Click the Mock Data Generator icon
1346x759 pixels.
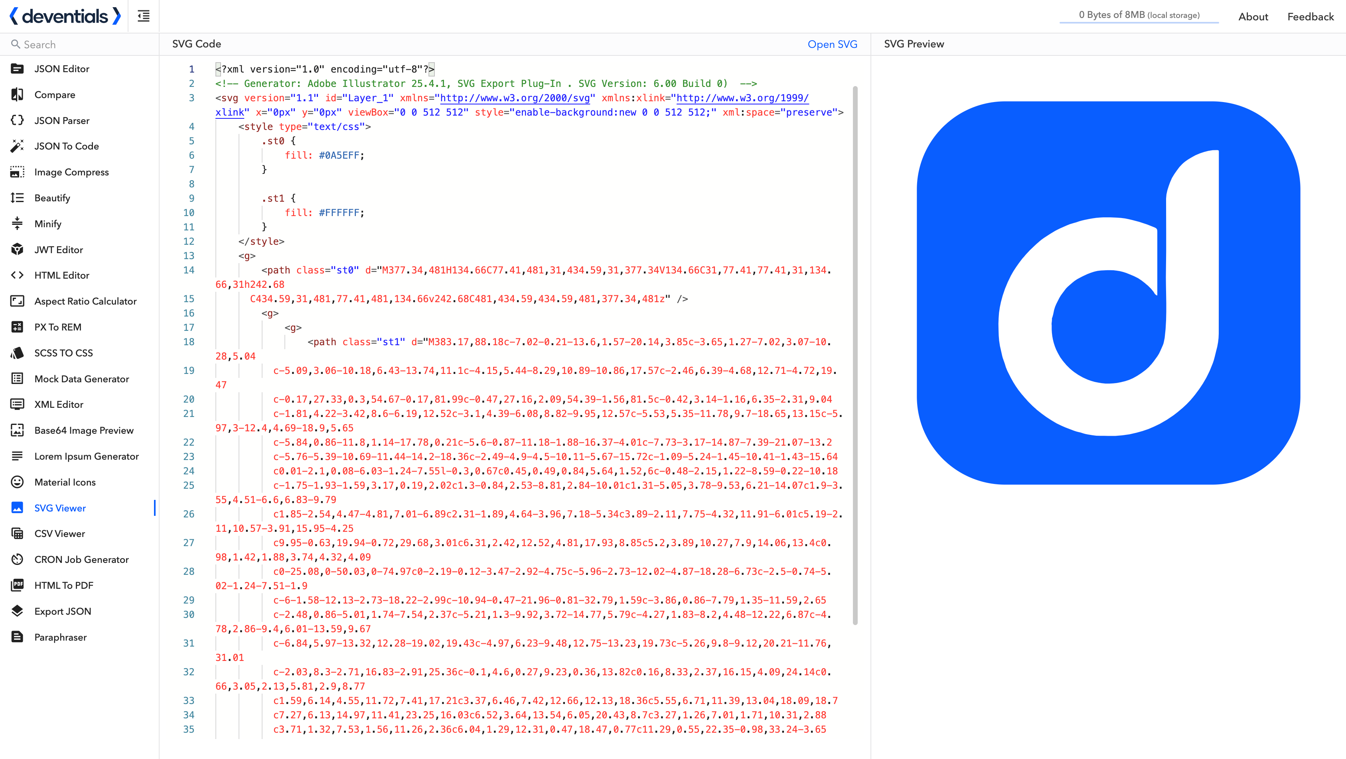coord(17,378)
